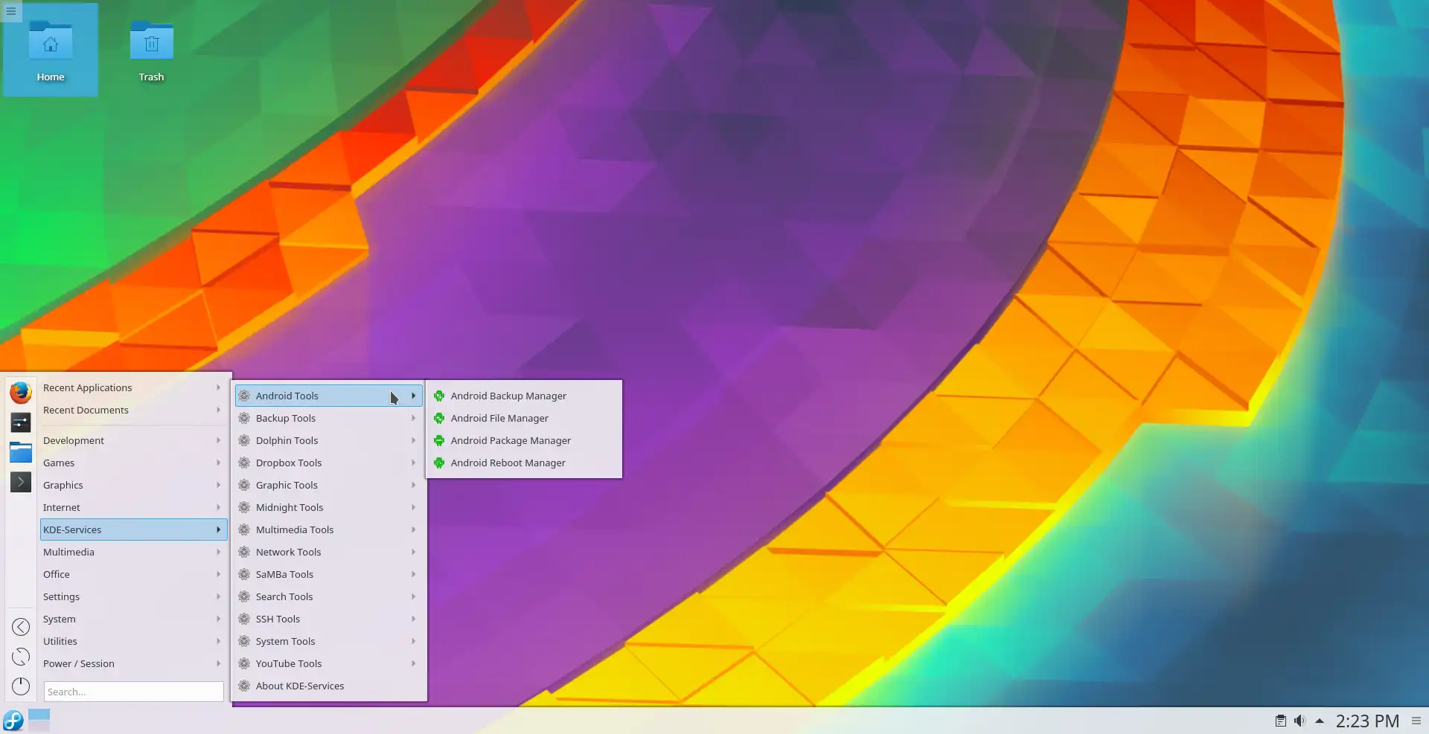Click the gear icon beside About KDE-Services
The height and width of the screenshot is (734, 1429).
click(x=244, y=686)
